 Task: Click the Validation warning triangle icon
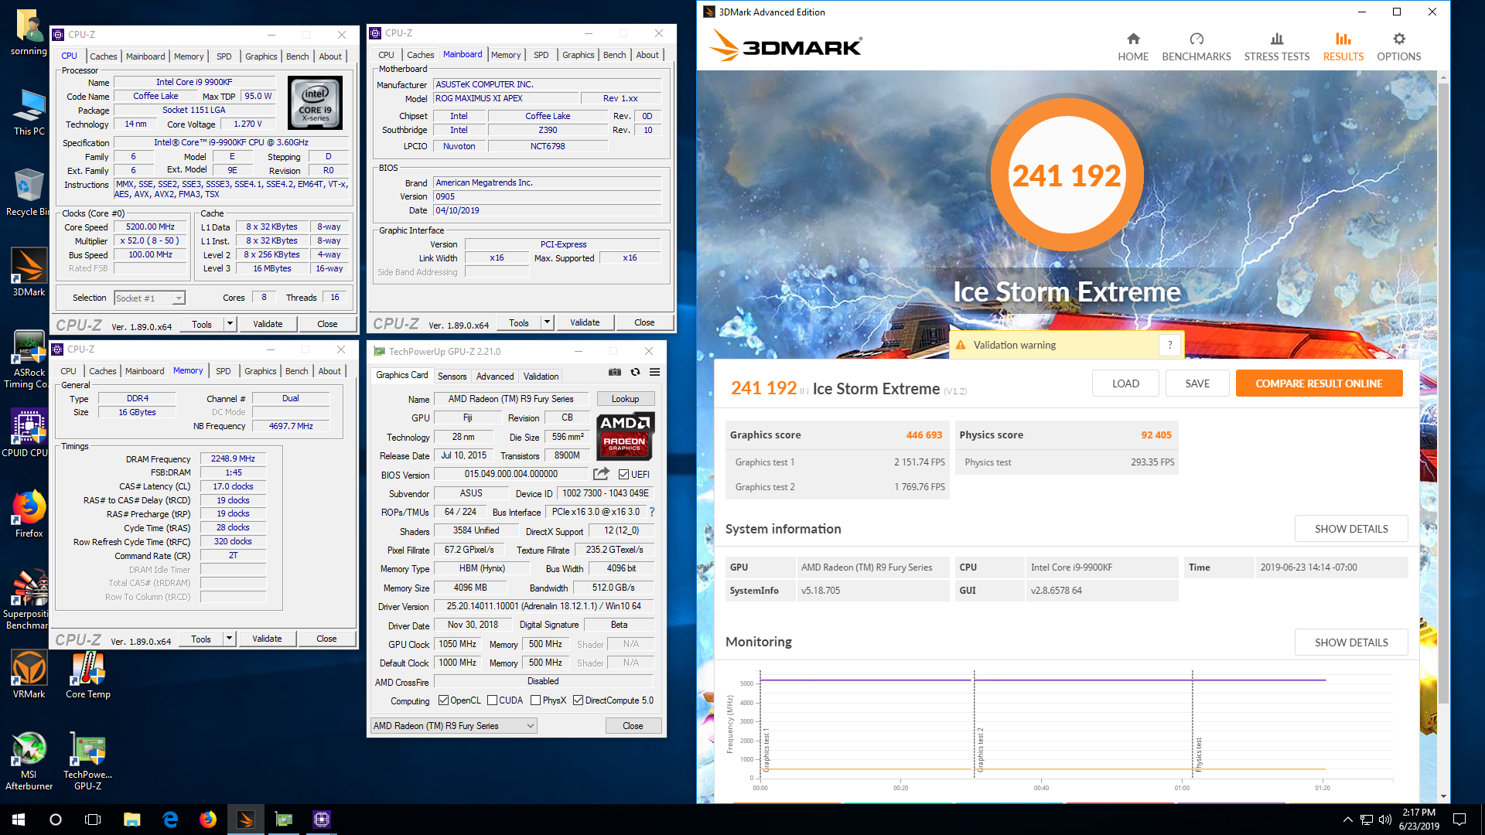(x=961, y=345)
